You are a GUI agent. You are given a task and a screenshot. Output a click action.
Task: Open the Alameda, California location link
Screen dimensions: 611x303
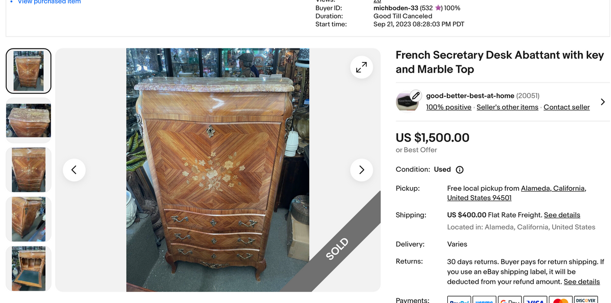coord(553,188)
